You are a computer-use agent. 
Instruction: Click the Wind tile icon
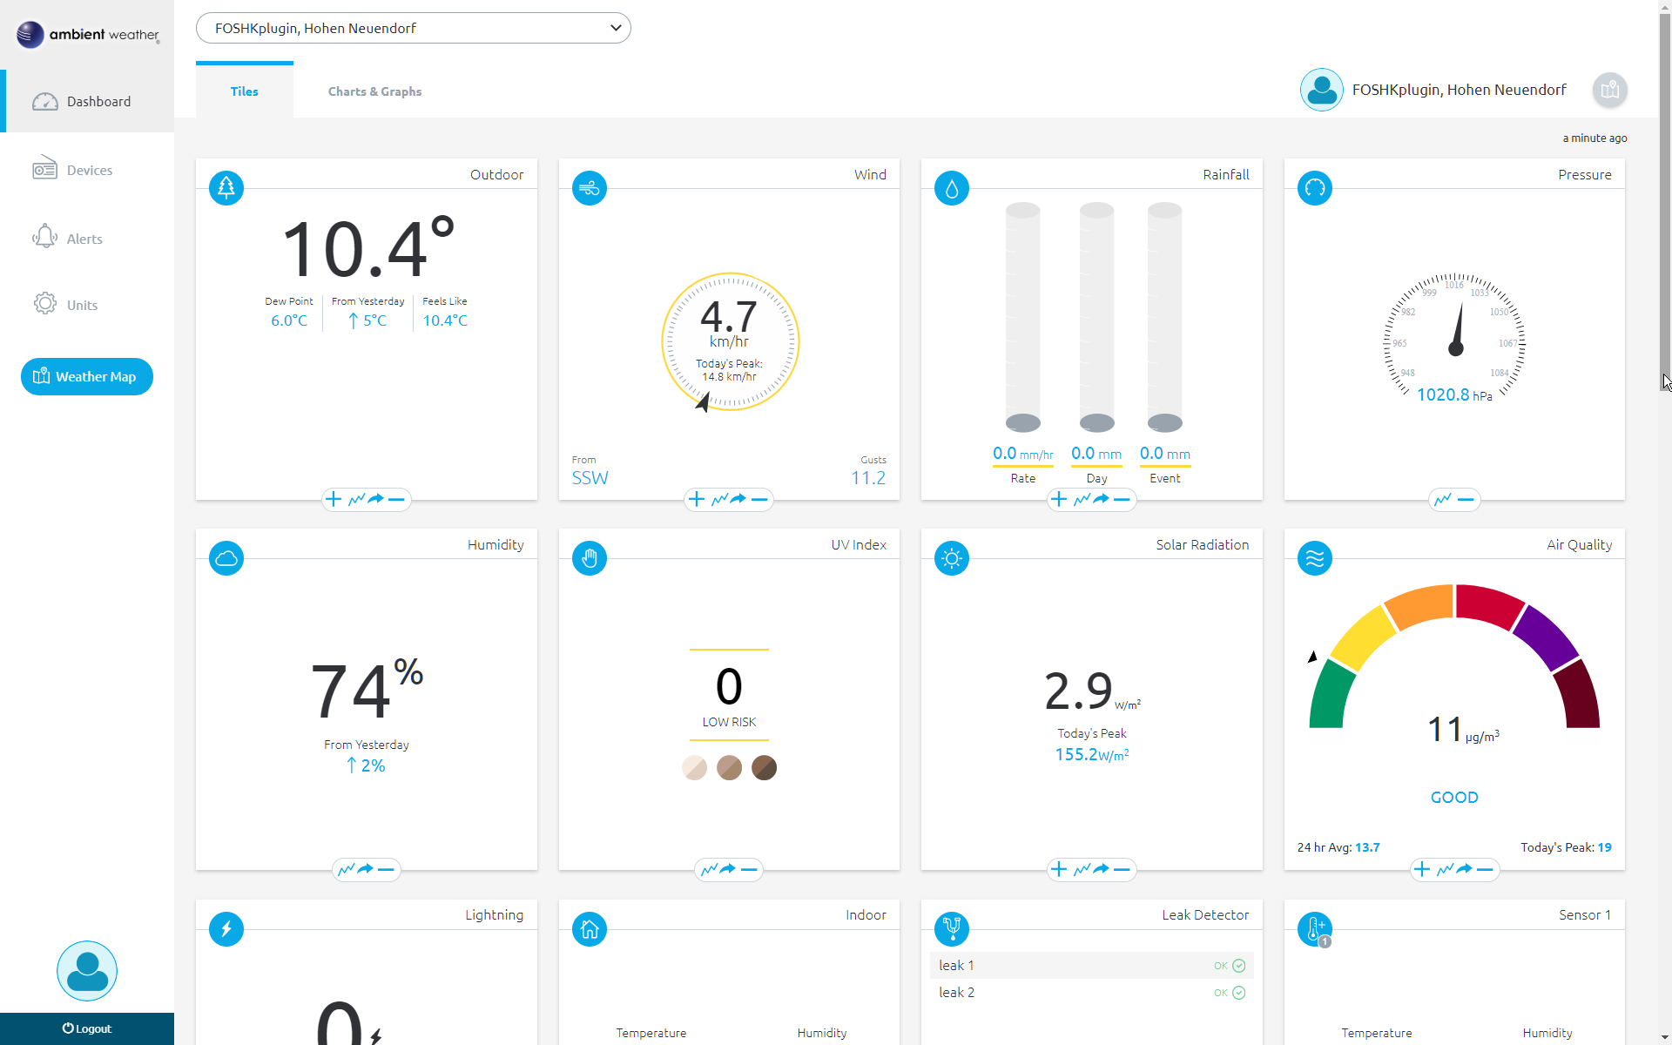pos(590,187)
